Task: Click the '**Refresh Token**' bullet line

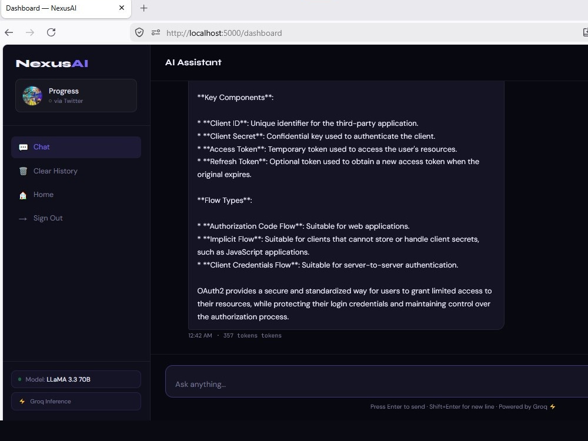Action: [x=338, y=168]
